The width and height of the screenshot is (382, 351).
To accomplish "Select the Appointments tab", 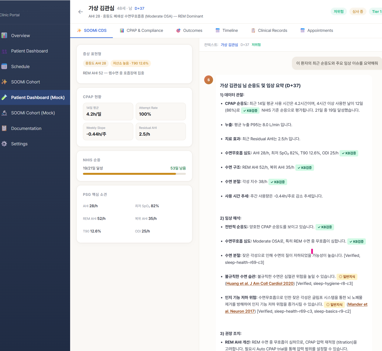I will pyautogui.click(x=317, y=30).
